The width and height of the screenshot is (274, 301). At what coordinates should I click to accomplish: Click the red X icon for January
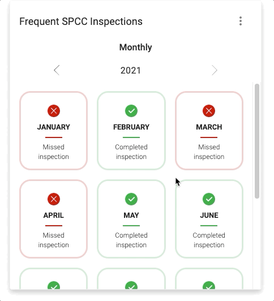[x=54, y=111]
